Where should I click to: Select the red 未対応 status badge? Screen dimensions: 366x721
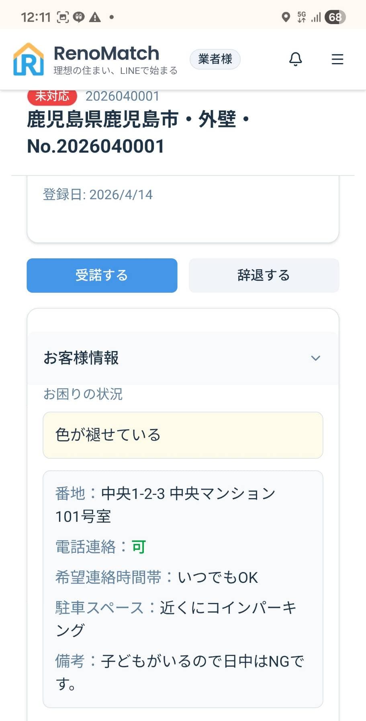click(x=52, y=96)
